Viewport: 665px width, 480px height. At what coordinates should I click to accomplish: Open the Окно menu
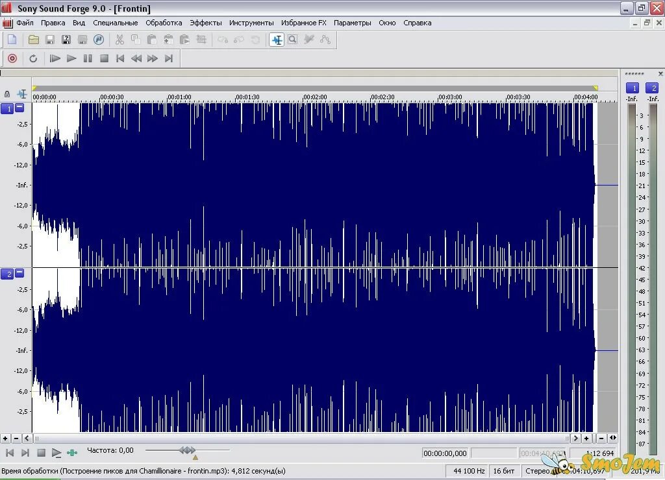coord(387,23)
